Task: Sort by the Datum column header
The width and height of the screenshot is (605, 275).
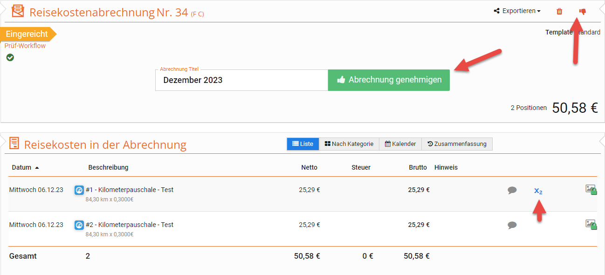Action: [22, 167]
